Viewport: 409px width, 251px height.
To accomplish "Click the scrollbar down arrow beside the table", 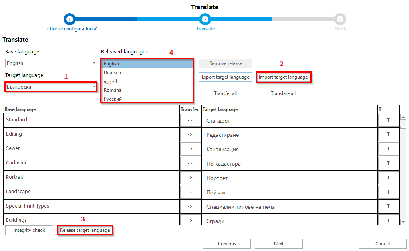I will pyautogui.click(x=403, y=222).
